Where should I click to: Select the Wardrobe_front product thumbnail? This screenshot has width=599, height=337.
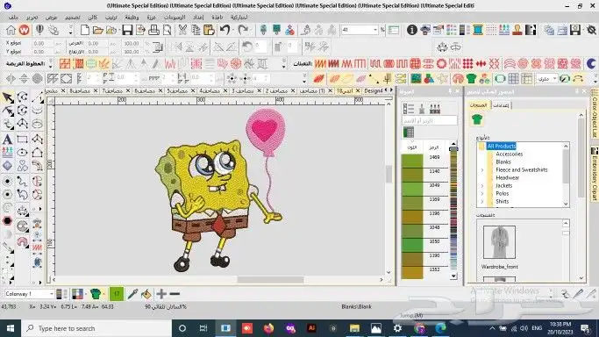click(499, 242)
